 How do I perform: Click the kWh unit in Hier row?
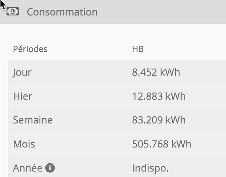(176, 96)
